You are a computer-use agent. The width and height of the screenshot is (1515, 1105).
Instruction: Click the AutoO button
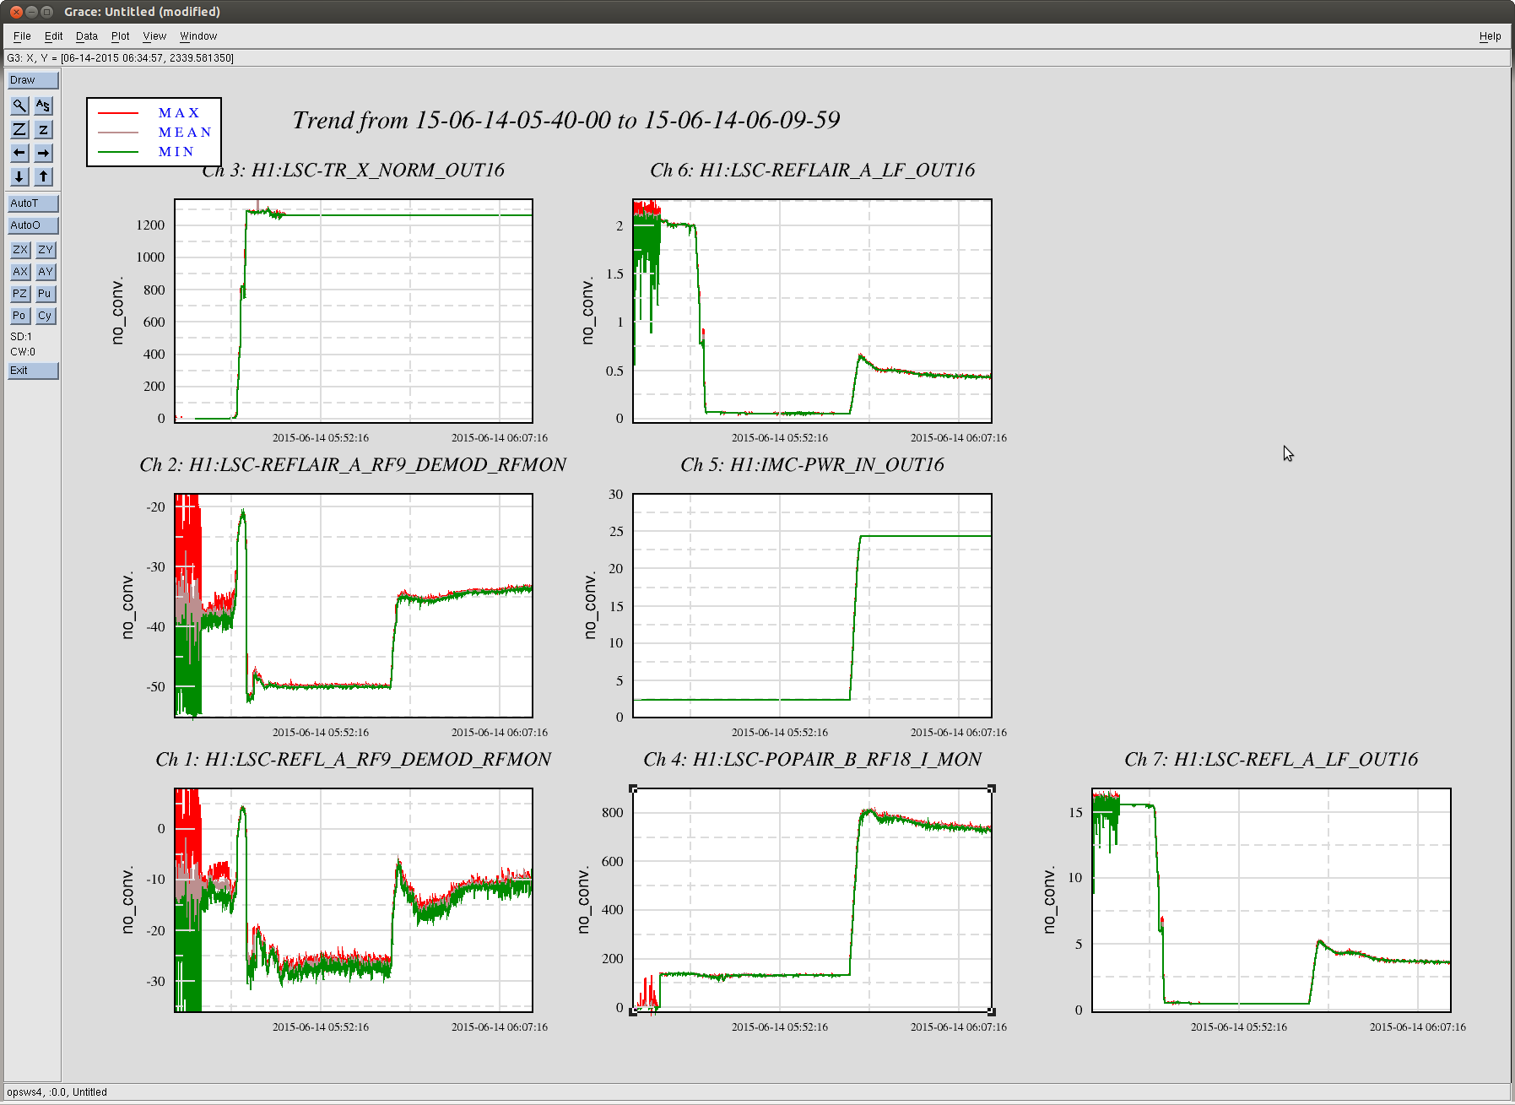[x=33, y=225]
